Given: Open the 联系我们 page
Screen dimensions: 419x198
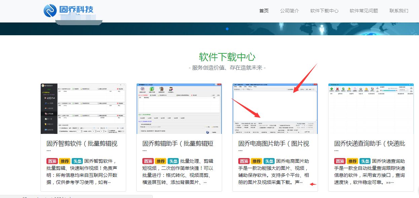Looking at the screenshot, I should [x=399, y=10].
